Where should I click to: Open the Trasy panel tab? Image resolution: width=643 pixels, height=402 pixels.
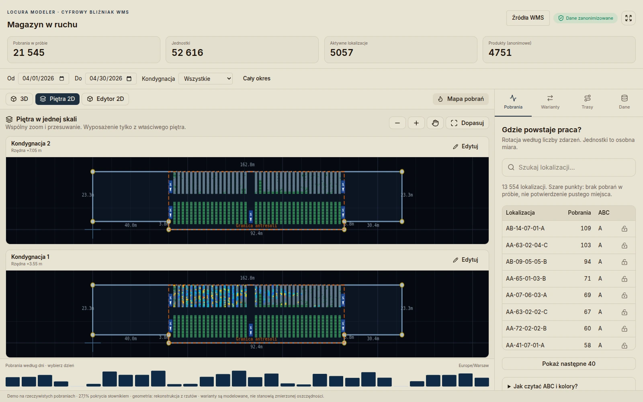pos(587,102)
